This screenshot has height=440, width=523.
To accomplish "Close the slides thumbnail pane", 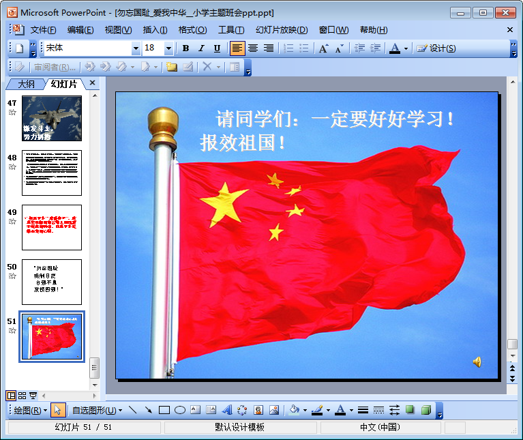I will 92,83.
